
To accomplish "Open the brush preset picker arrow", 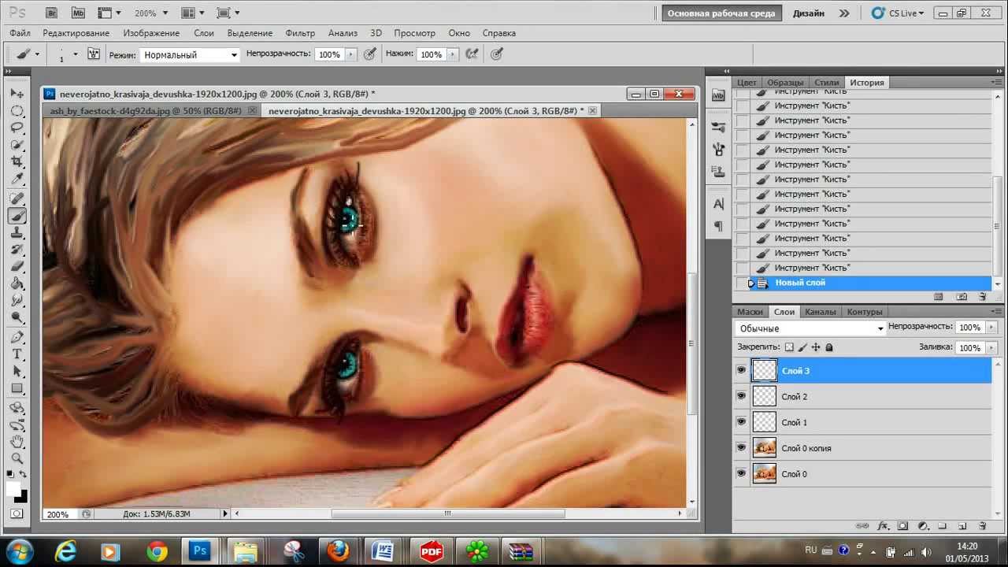I will [x=76, y=54].
